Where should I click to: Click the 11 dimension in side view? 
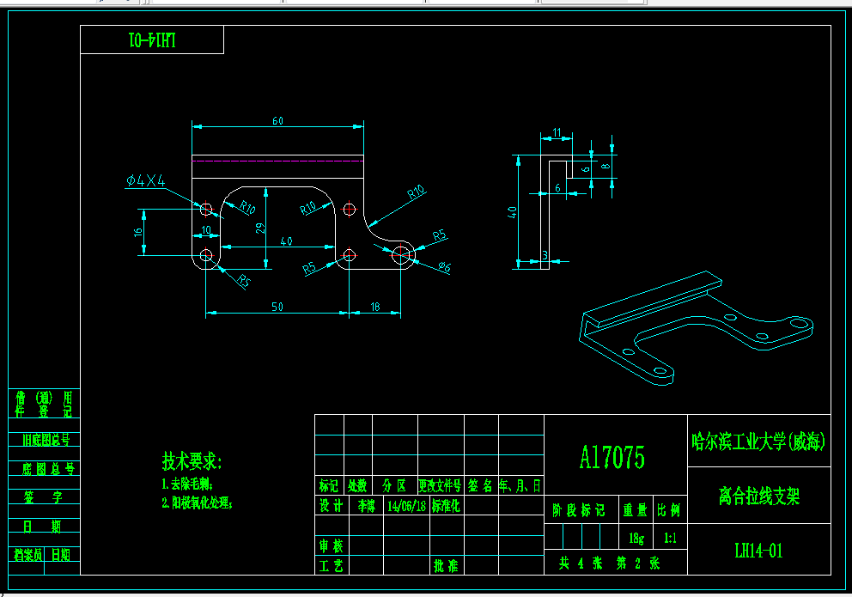pyautogui.click(x=557, y=132)
